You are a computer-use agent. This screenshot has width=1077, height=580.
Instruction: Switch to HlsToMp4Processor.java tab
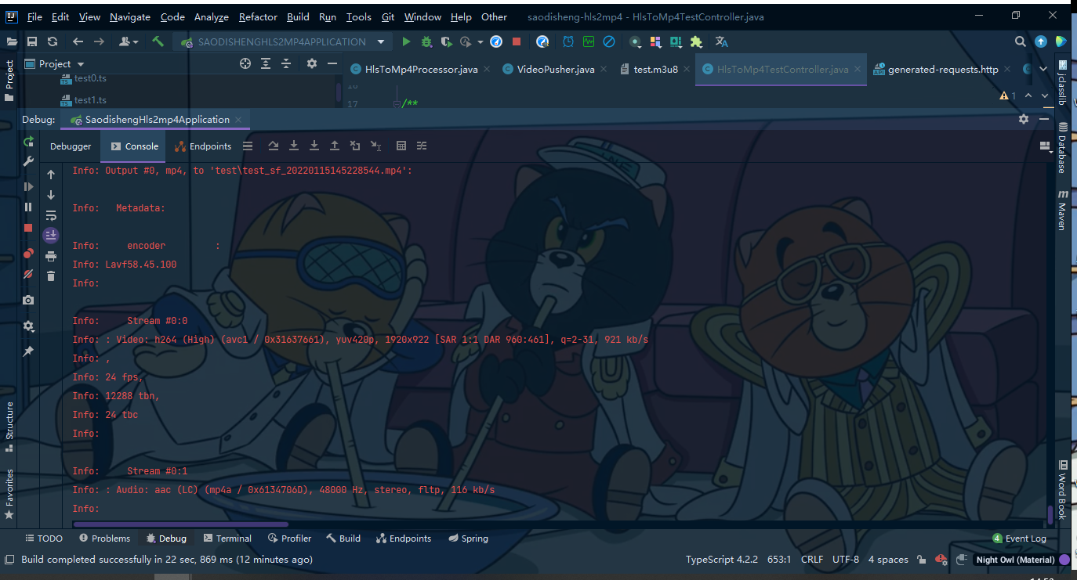tap(421, 69)
